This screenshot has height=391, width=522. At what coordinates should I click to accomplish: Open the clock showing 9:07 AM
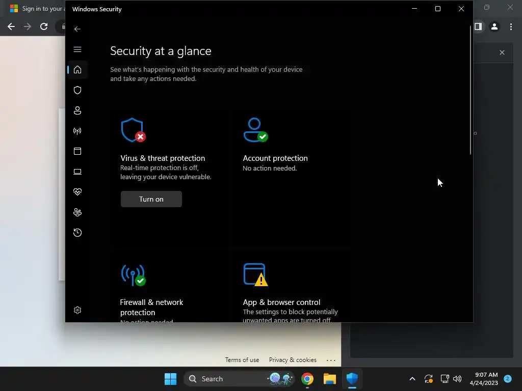[x=484, y=379]
